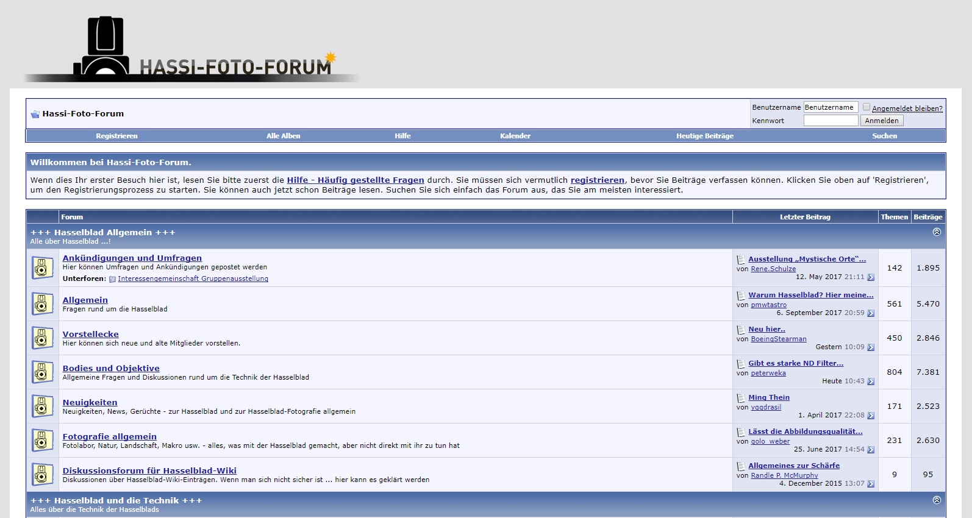Open the Allgemein forum link

tap(85, 300)
